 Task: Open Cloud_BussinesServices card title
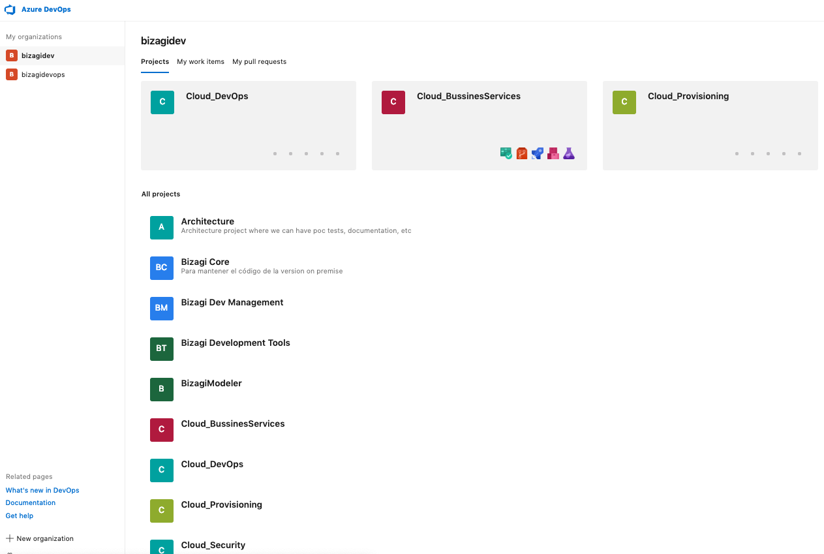click(468, 96)
